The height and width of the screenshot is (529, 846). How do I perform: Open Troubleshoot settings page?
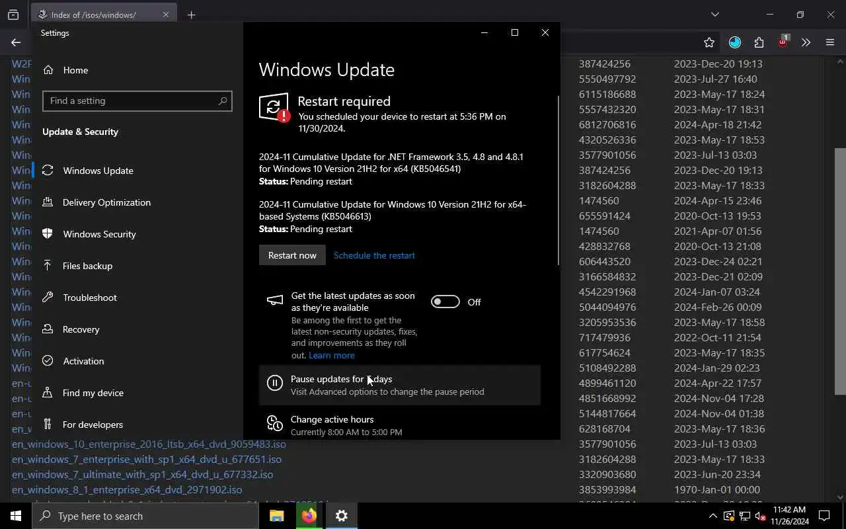(x=89, y=298)
